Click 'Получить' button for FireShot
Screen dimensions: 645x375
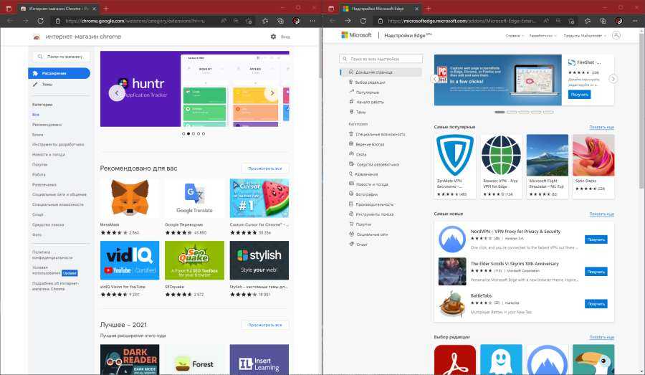[579, 95]
